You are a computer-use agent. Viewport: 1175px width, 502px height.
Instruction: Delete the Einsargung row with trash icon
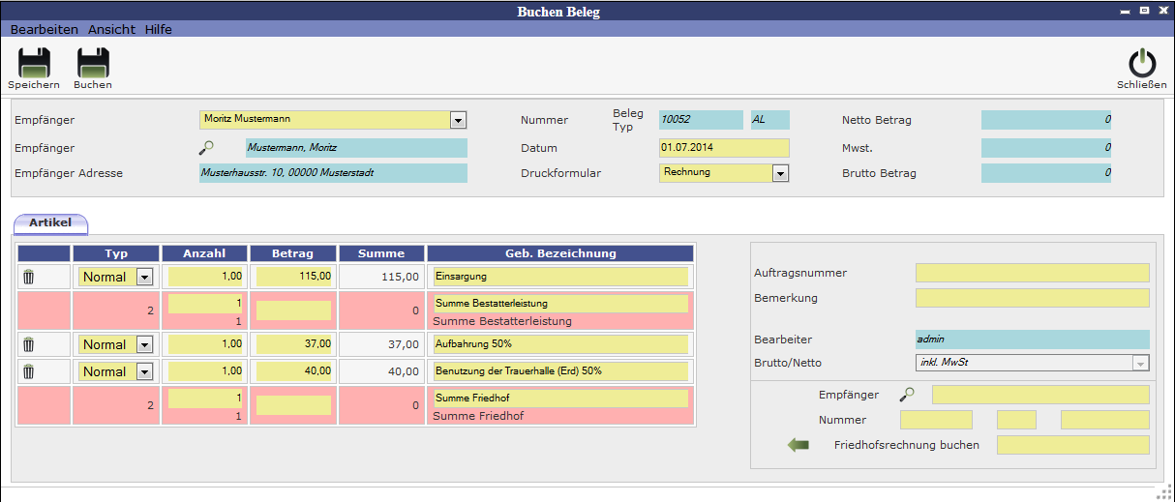click(29, 277)
